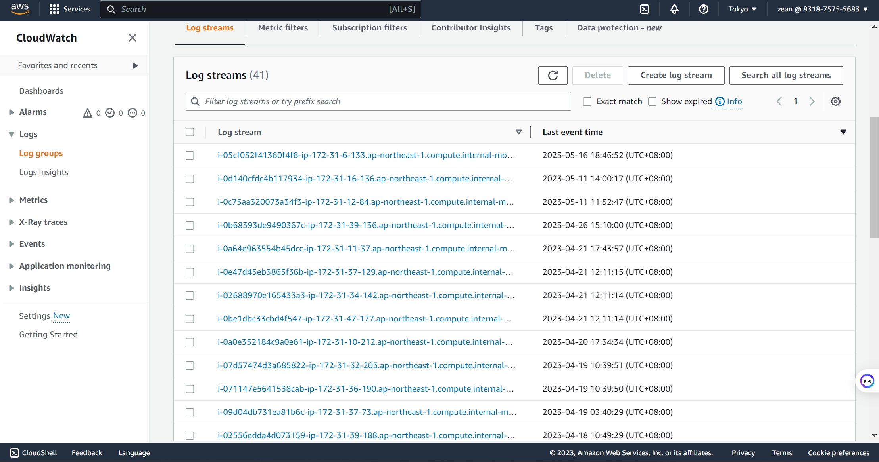The image size is (879, 462).
Task: Launch CloudShell from the top bar icon
Action: (x=645, y=9)
